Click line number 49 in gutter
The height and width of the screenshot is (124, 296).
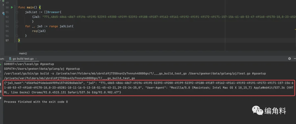(x=7, y=3)
